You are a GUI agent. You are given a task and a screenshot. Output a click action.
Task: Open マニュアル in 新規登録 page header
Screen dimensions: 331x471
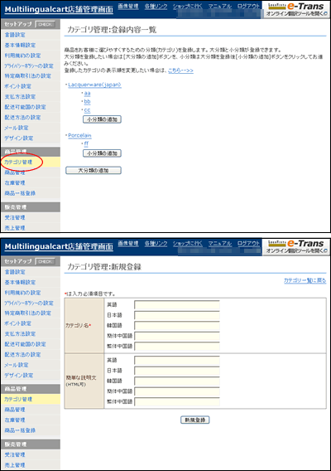(220, 243)
